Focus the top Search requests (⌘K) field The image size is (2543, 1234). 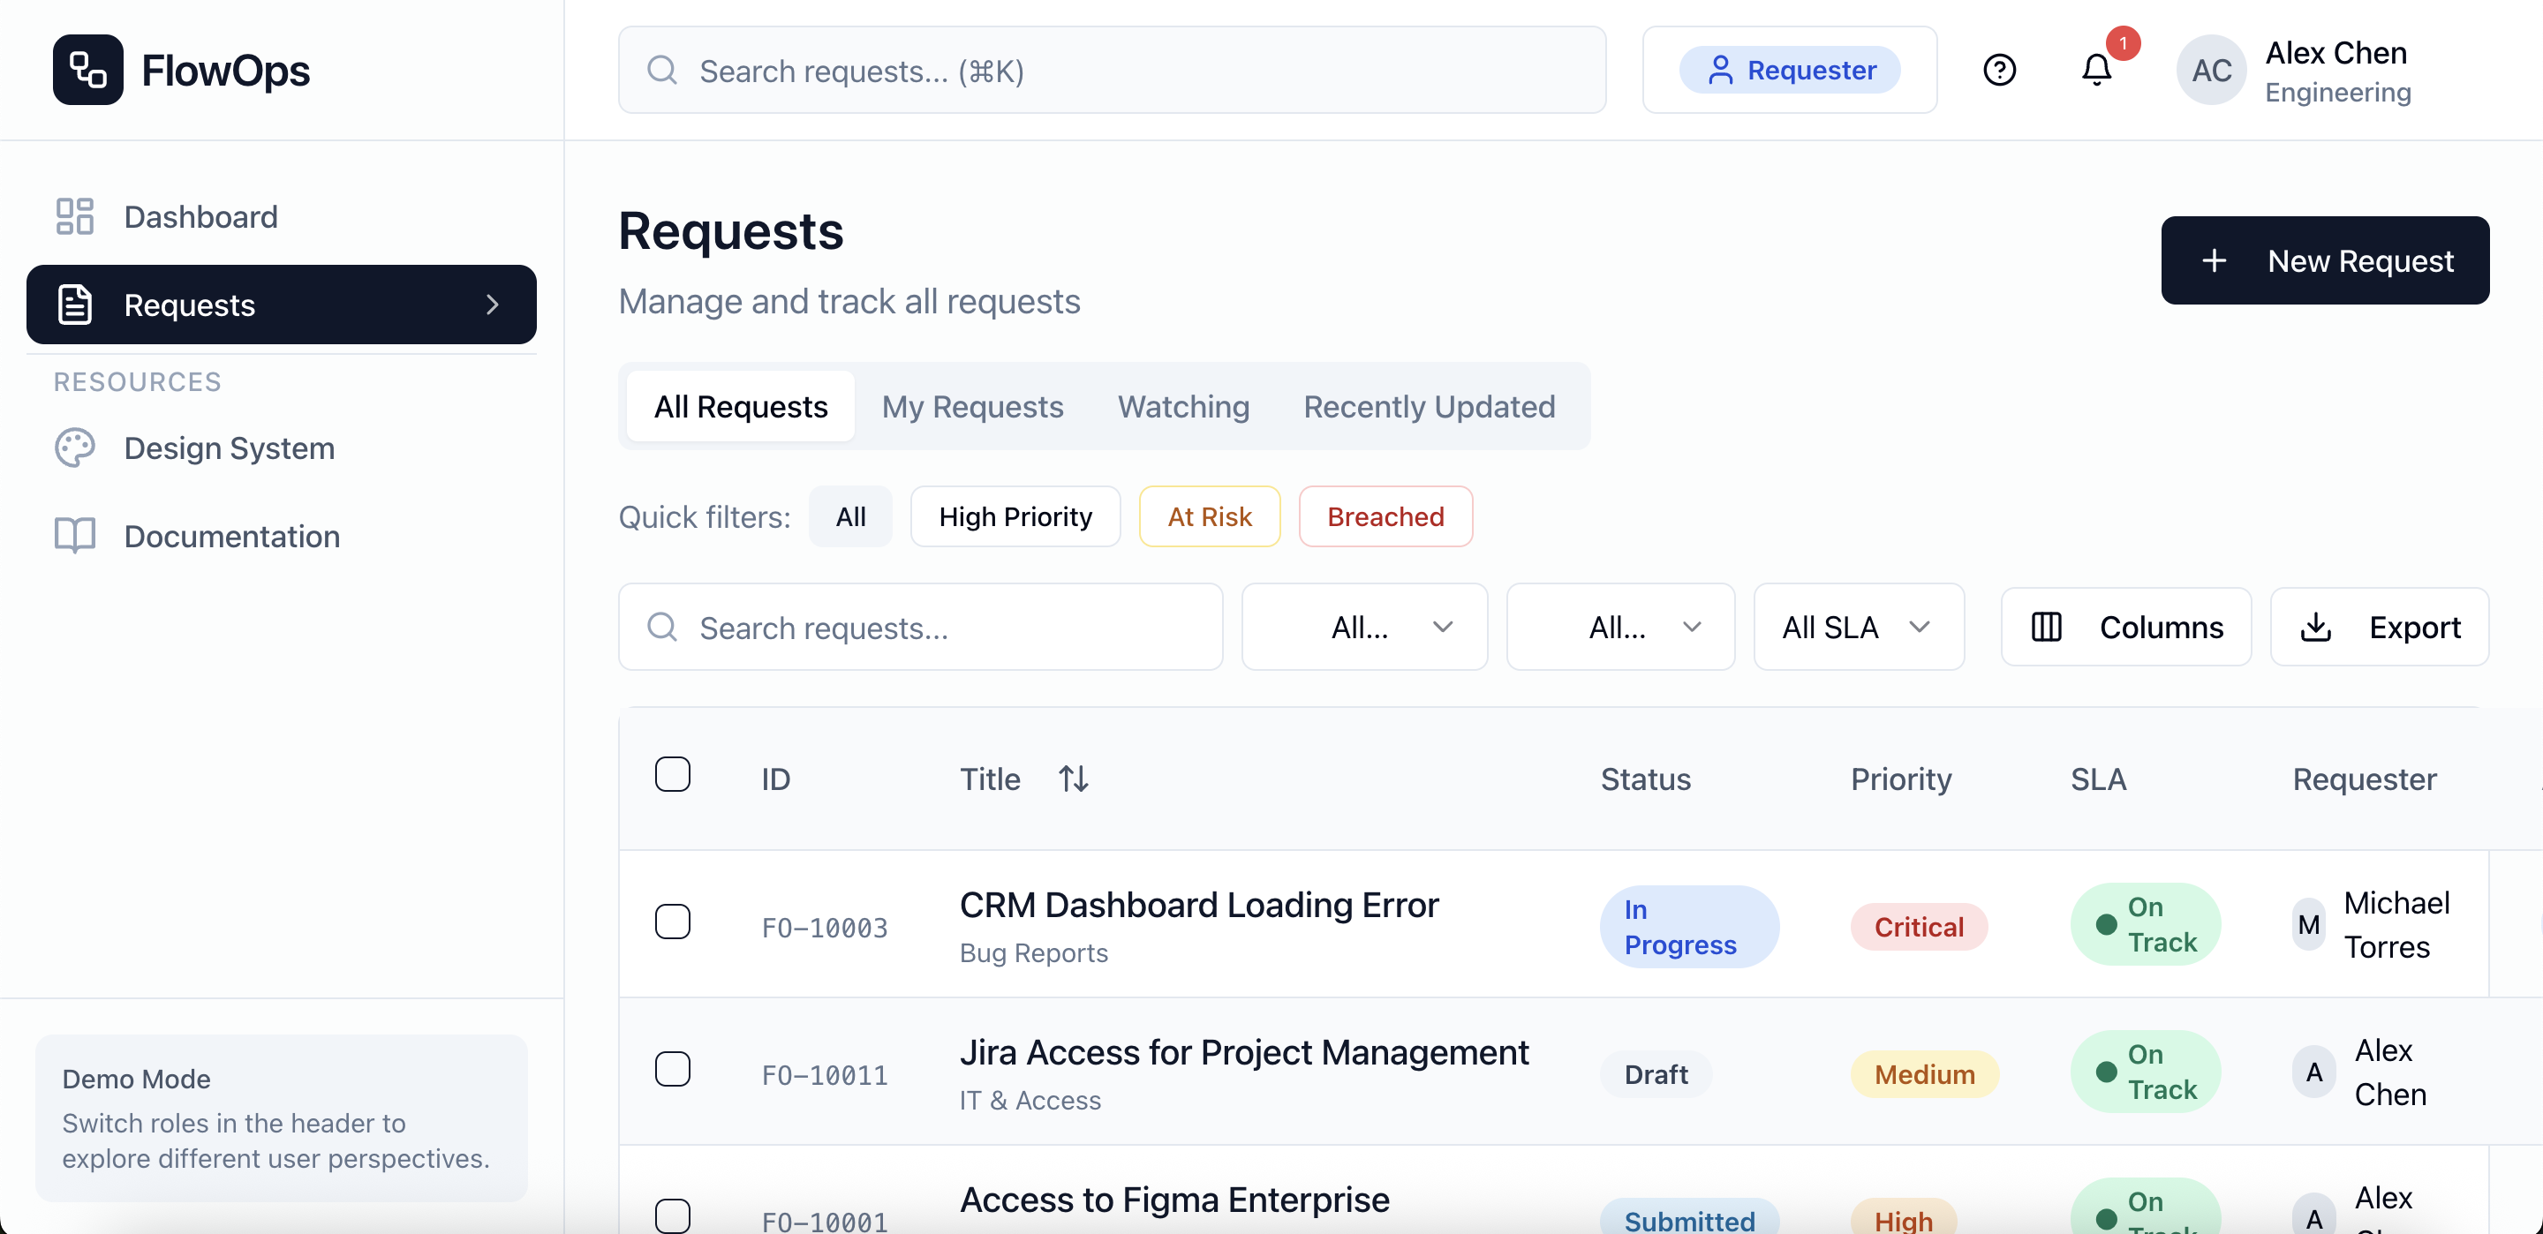[x=1112, y=70]
